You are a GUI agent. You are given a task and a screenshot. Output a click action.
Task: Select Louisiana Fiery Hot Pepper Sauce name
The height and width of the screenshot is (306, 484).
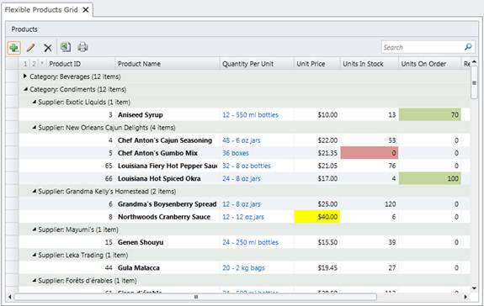(x=168, y=166)
